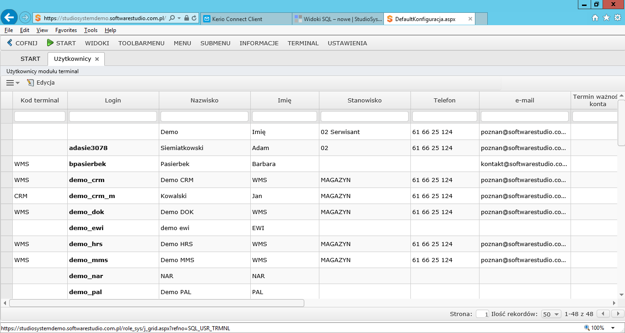Switch to the START tab
The height and width of the screenshot is (333, 625).
(31, 59)
